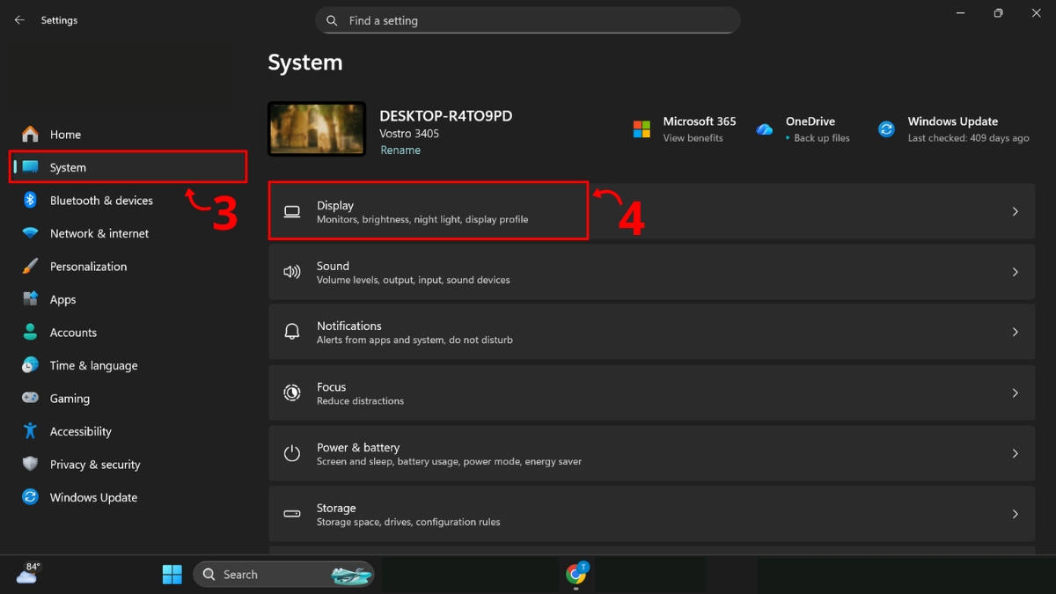Click Power & battery description text
This screenshot has height=594, width=1056.
click(x=449, y=461)
